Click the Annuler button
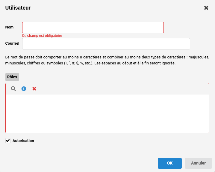The width and height of the screenshot is (215, 172). pos(198,163)
